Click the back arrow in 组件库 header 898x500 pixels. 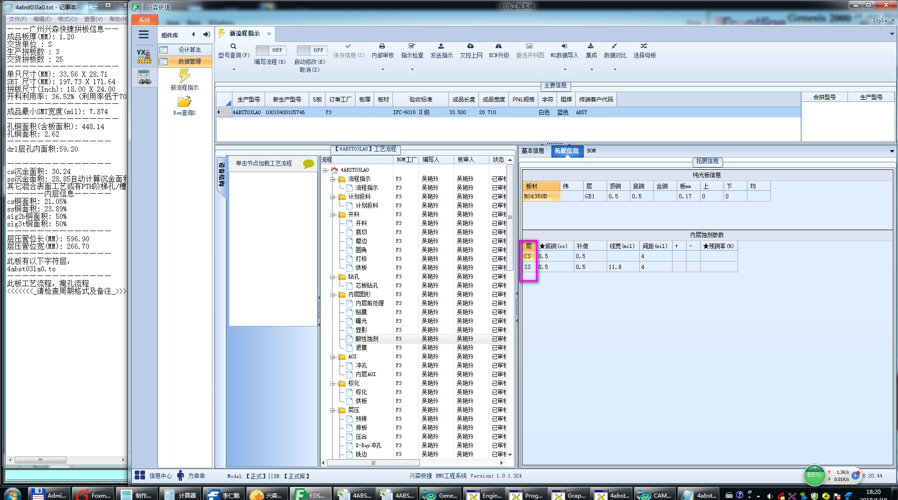(x=193, y=35)
